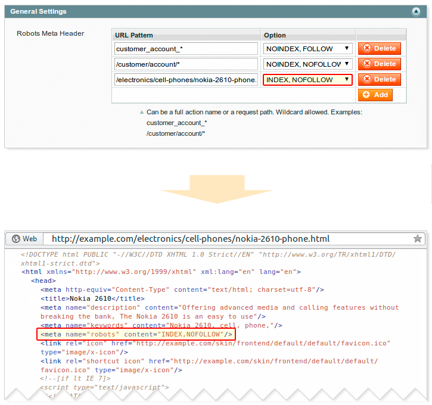Open the INDEX, NOFOLLOW option dropdown

click(307, 79)
